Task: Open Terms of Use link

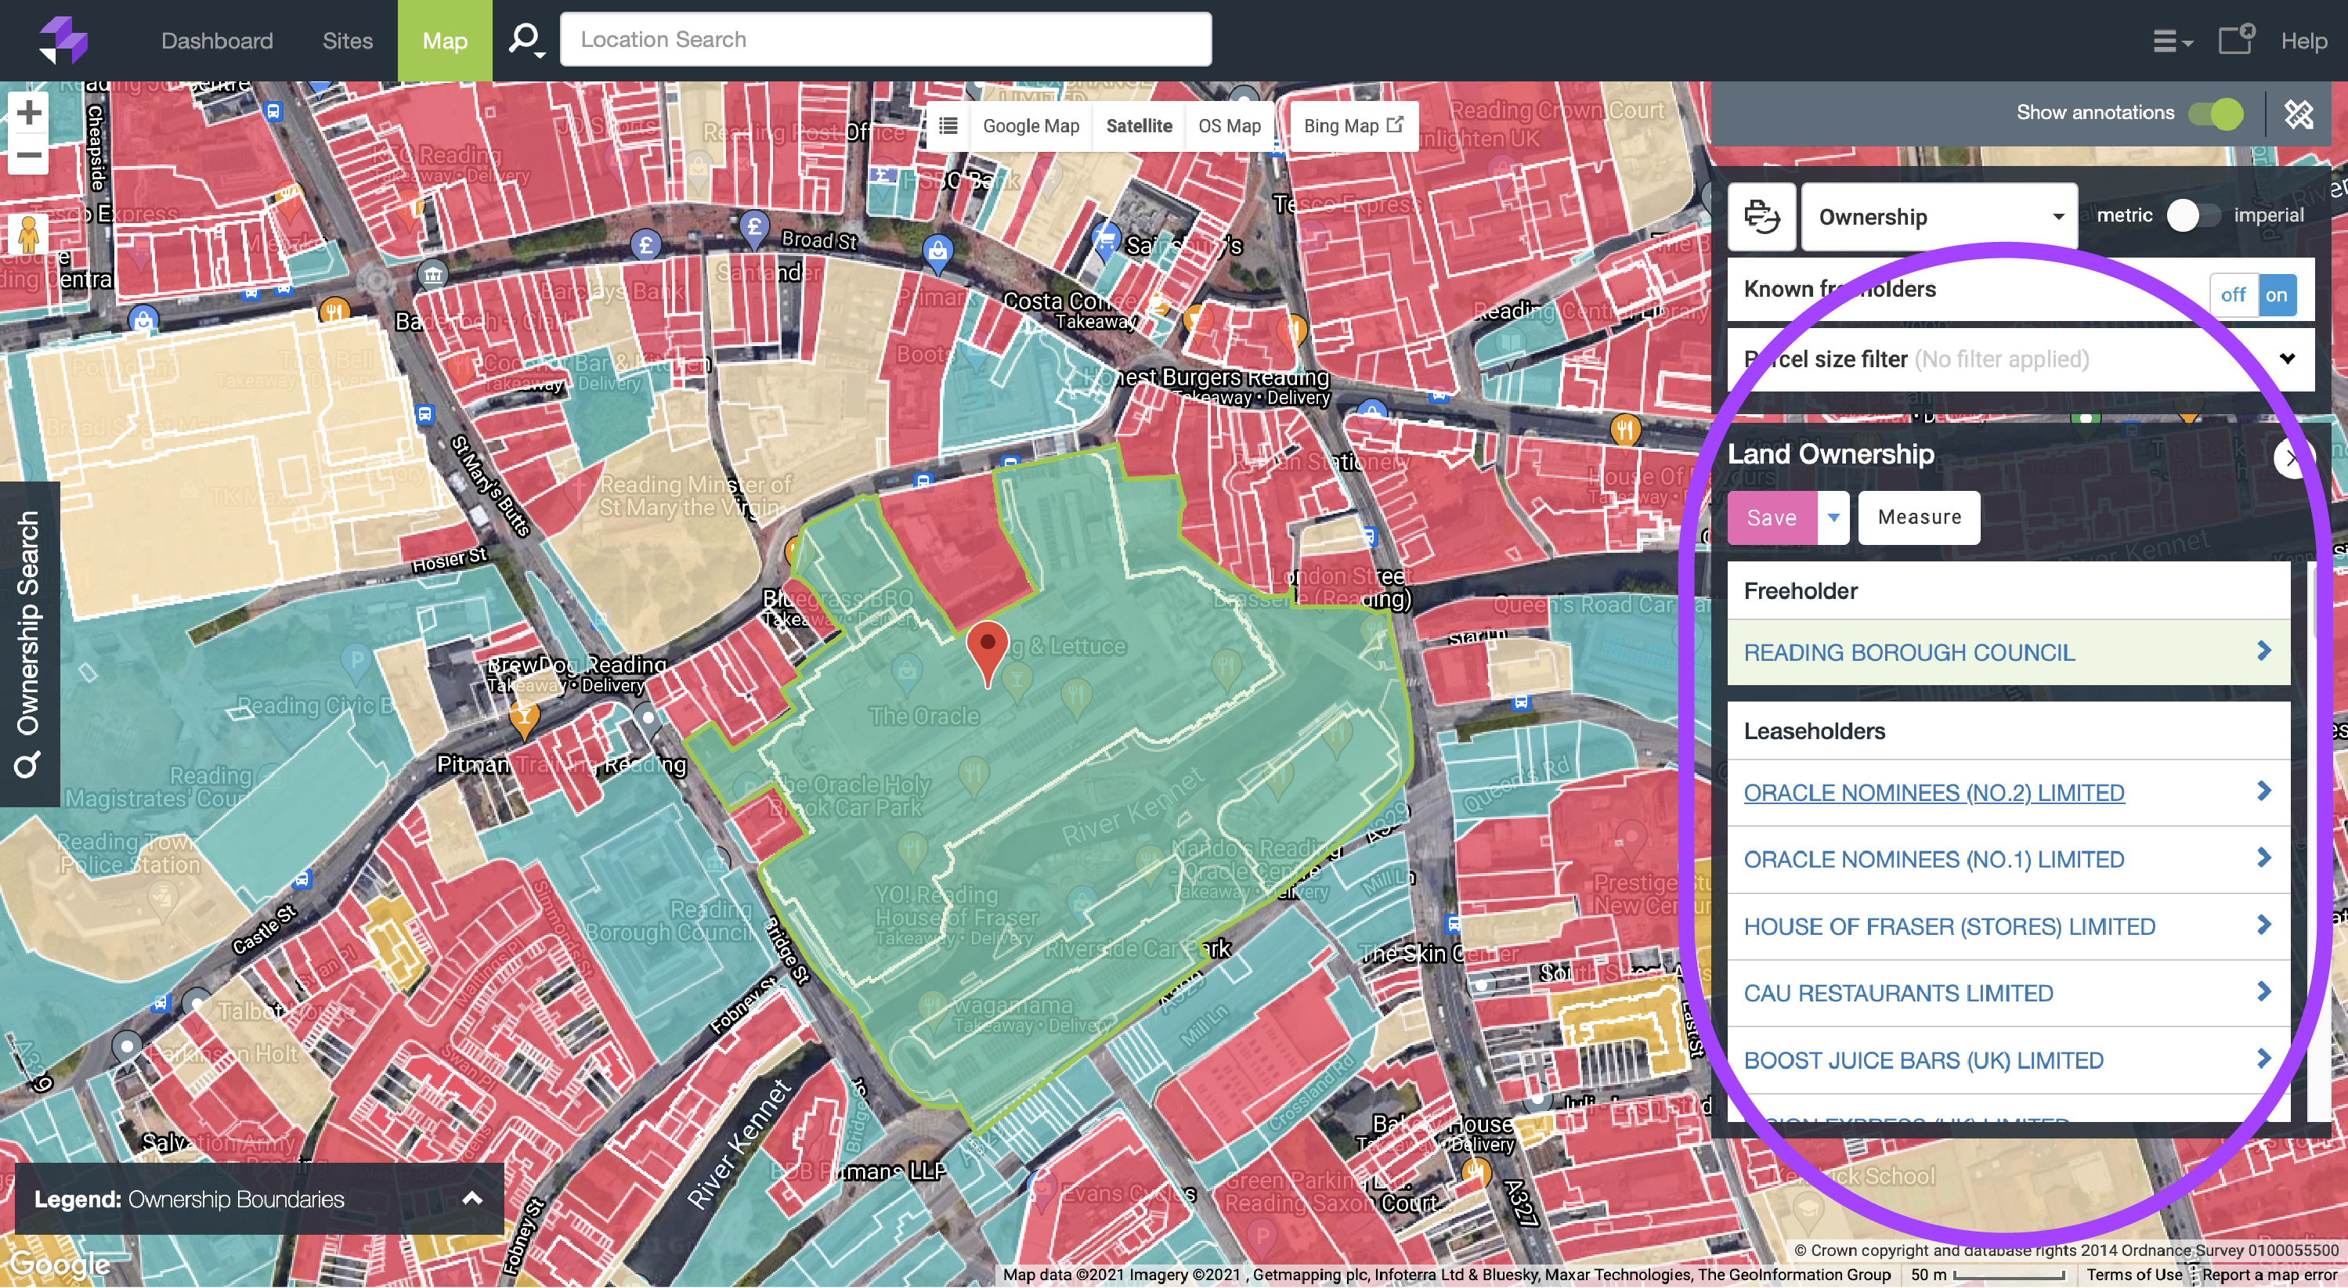Action: [2134, 1275]
